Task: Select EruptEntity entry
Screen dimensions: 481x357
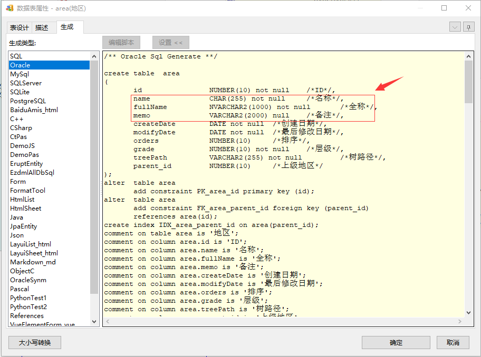Action: click(x=50, y=164)
